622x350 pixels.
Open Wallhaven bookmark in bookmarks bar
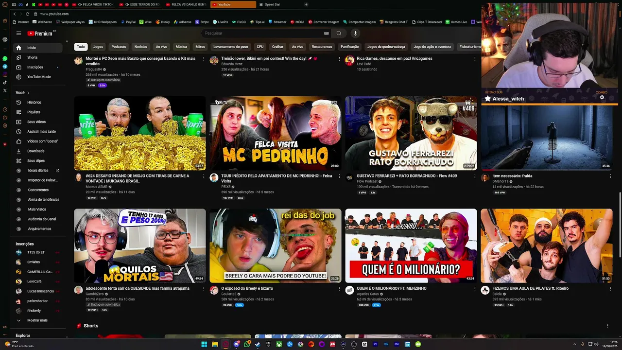(42, 22)
